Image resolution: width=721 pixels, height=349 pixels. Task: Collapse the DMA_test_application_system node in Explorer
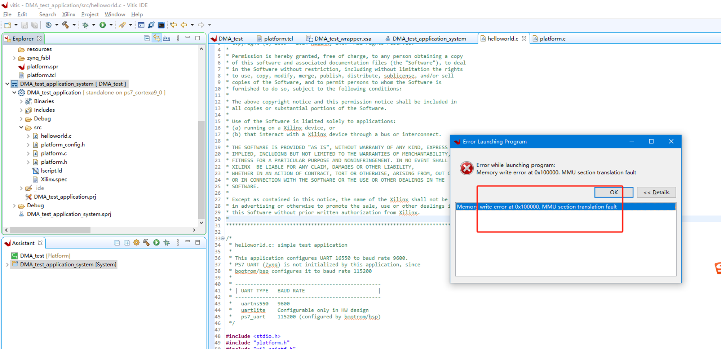7,84
